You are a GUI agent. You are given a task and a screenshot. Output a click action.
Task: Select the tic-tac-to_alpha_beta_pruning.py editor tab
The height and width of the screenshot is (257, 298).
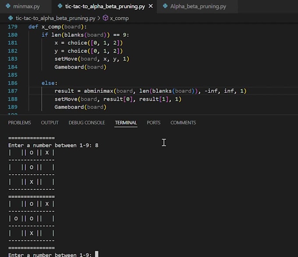tap(105, 6)
